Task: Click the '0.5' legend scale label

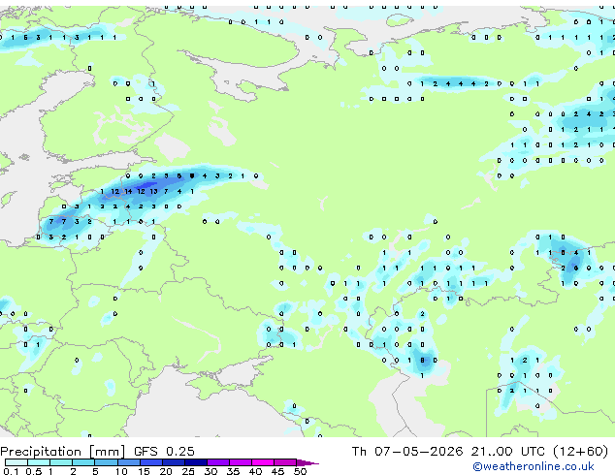Action: coord(33,471)
